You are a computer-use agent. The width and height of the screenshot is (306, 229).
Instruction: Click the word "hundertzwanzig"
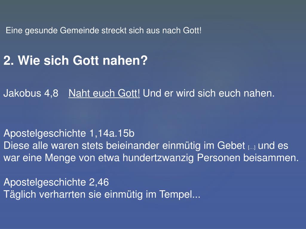click(158, 157)
